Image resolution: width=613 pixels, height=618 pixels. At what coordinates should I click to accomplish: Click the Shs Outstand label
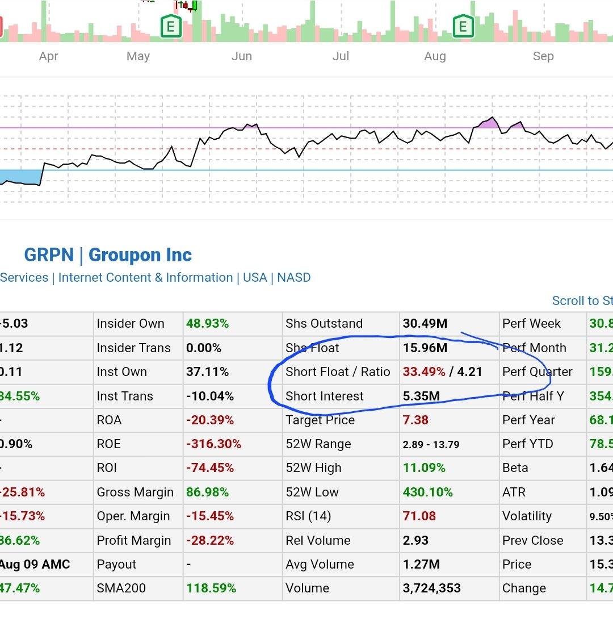point(324,324)
